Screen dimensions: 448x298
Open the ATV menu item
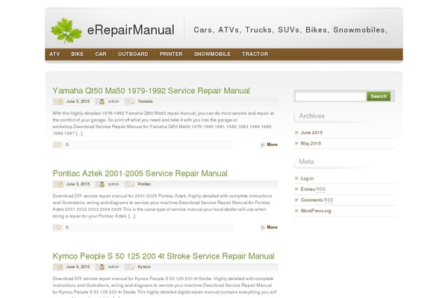55,54
